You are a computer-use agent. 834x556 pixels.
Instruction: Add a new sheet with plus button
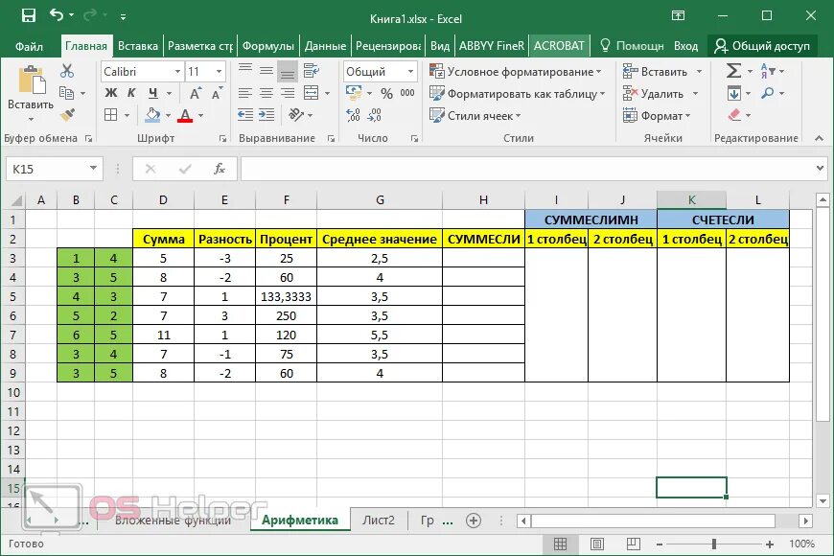coord(474,521)
